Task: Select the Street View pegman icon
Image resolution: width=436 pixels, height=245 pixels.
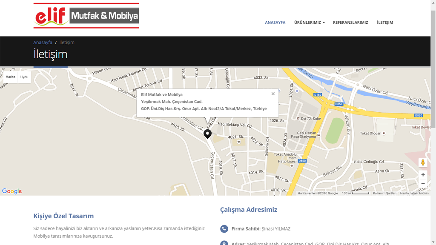Action: [423, 162]
